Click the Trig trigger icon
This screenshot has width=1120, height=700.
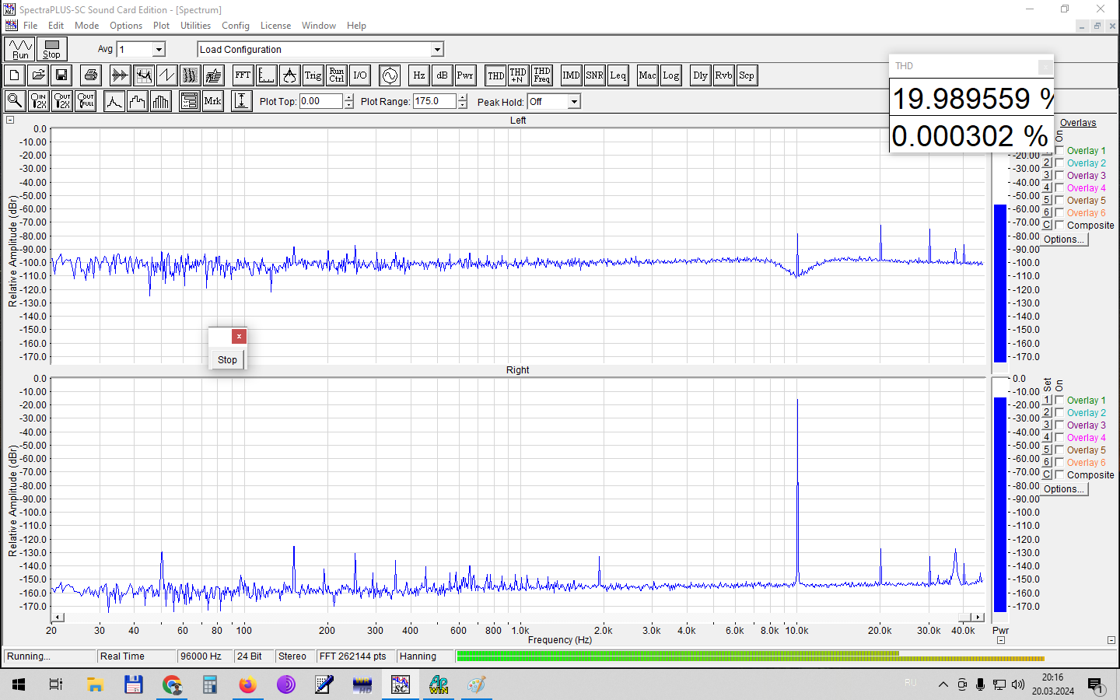click(313, 75)
